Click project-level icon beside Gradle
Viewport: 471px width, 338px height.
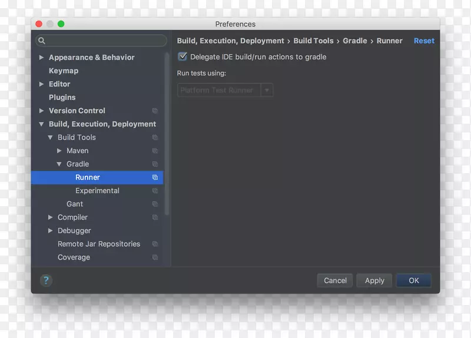click(155, 164)
